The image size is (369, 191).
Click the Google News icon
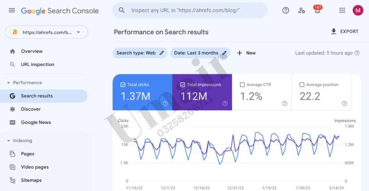coord(13,122)
